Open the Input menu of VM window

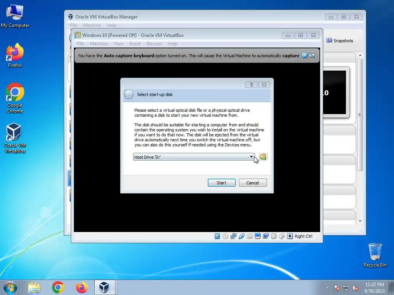coord(135,44)
